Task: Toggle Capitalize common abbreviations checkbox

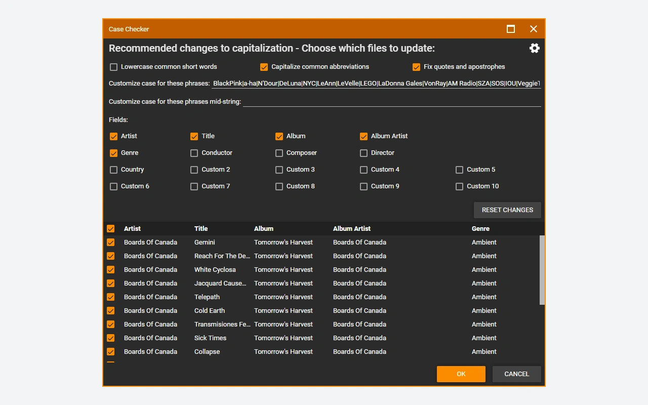Action: (264, 67)
